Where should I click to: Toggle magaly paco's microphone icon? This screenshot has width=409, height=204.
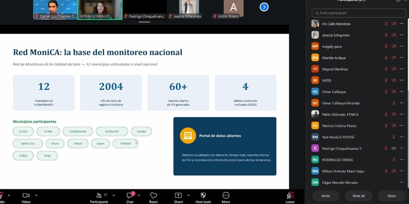(386, 46)
